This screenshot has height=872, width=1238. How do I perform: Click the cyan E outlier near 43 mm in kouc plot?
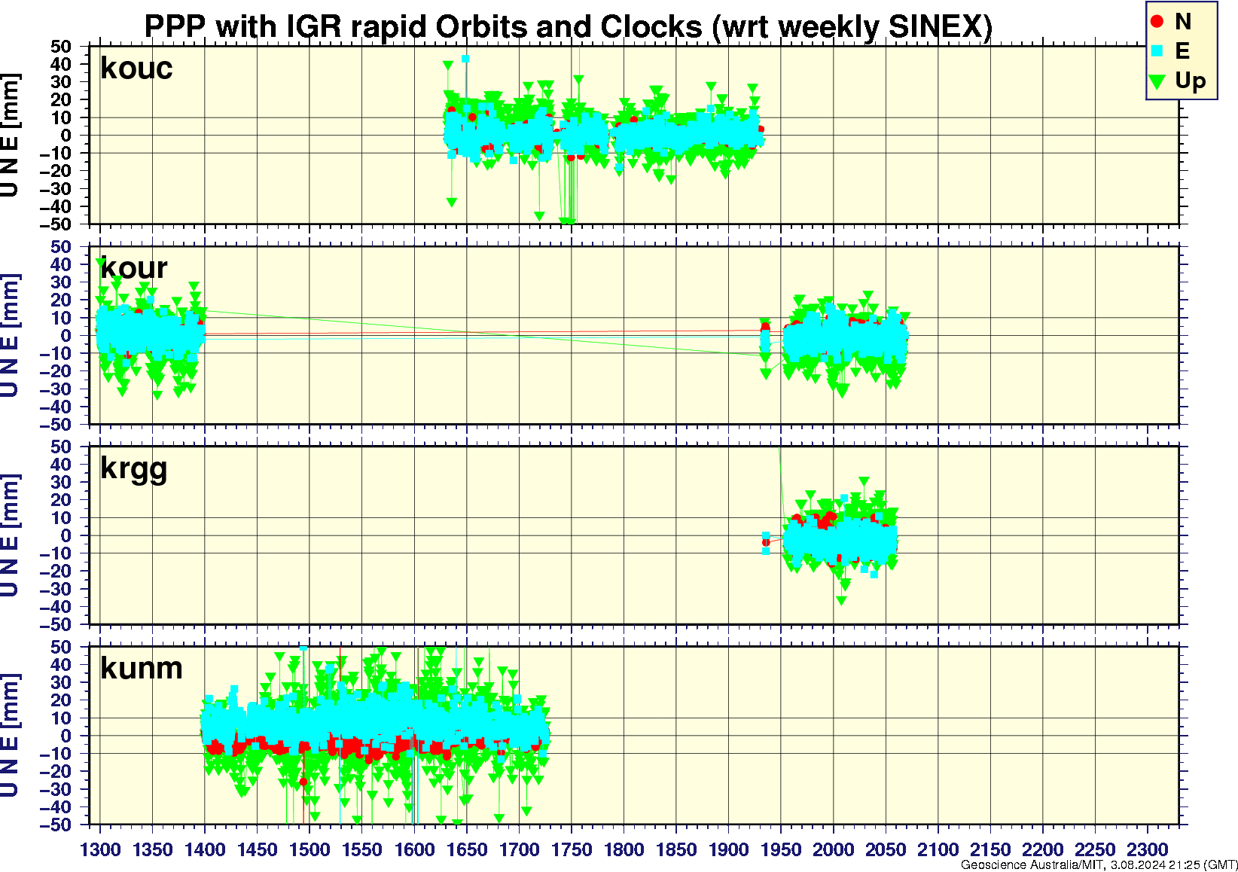pyautogui.click(x=465, y=59)
